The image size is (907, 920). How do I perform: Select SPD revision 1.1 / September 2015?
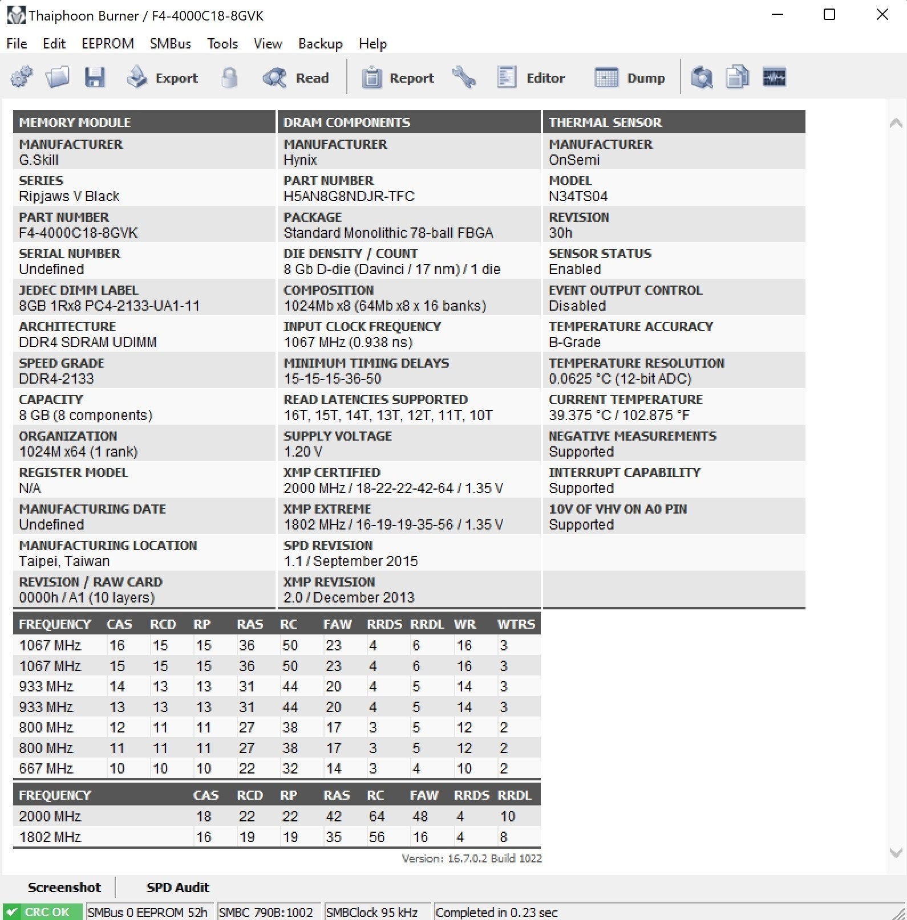[x=351, y=561]
